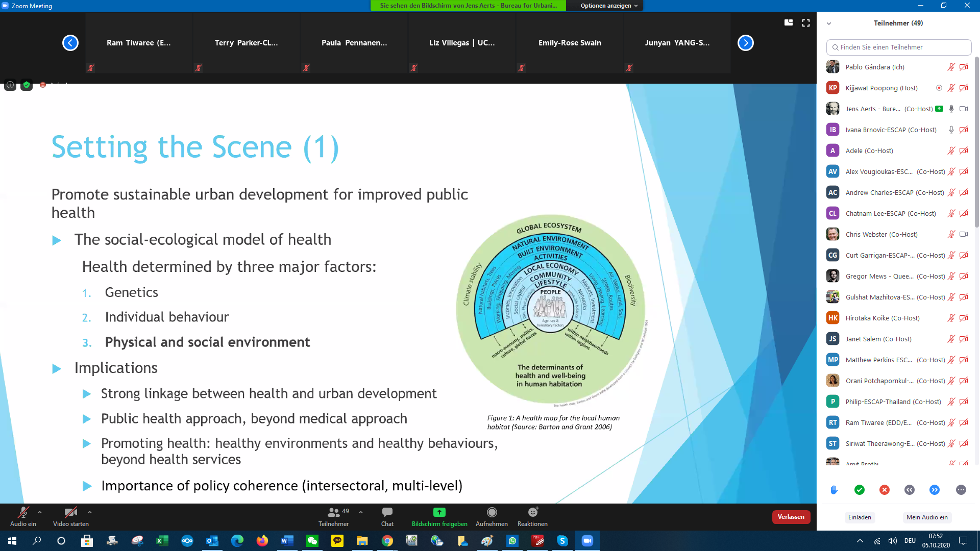The width and height of the screenshot is (980, 551).
Task: Click the red no reaction
Action: (x=885, y=490)
